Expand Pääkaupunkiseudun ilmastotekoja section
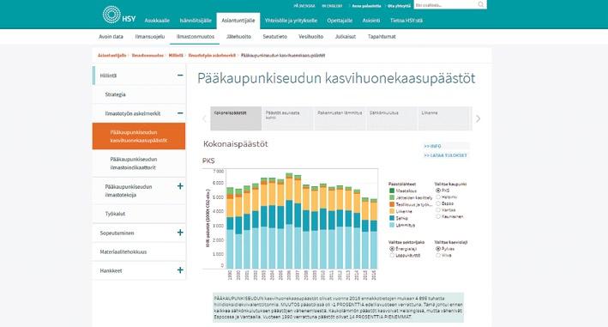The image size is (608, 327). click(x=180, y=186)
